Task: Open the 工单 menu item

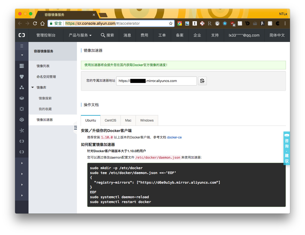Action: pos(162,35)
